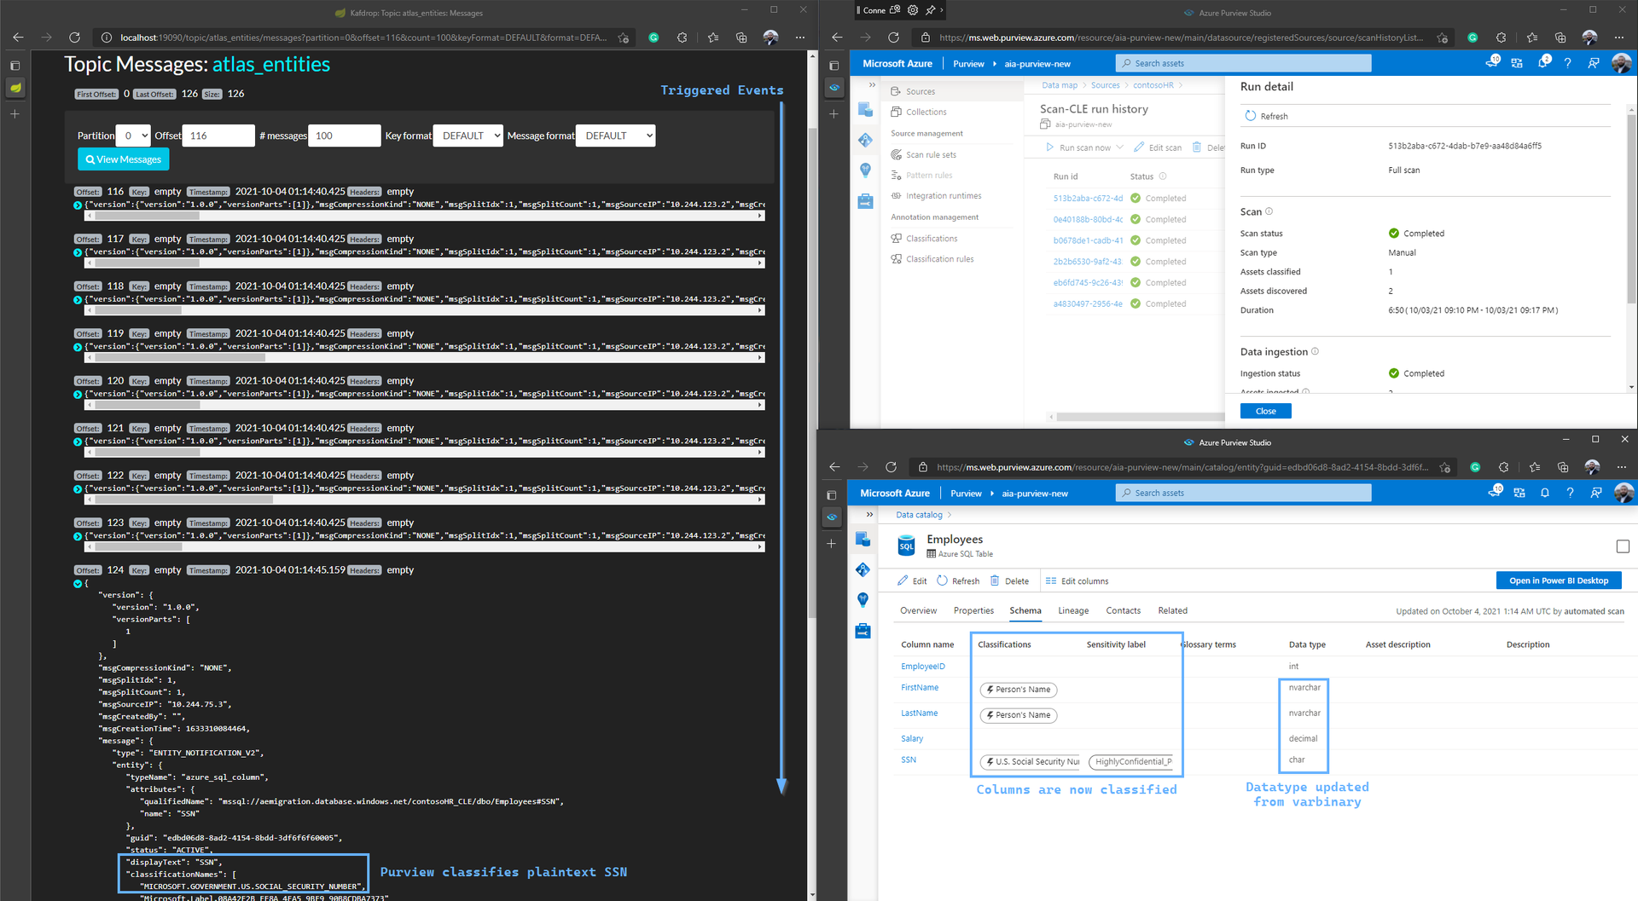Open Integration runtimes in Purview sidebar
Image resolution: width=1638 pixels, height=901 pixels.
click(943, 196)
